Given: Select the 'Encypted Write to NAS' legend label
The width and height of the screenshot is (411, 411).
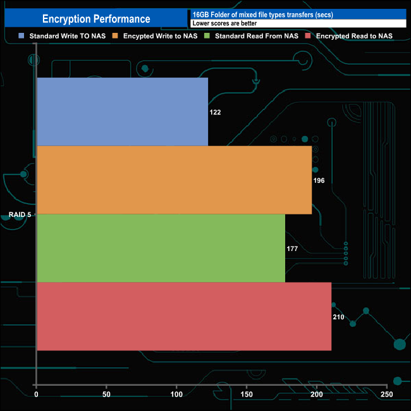Looking at the screenshot, I should (x=160, y=37).
